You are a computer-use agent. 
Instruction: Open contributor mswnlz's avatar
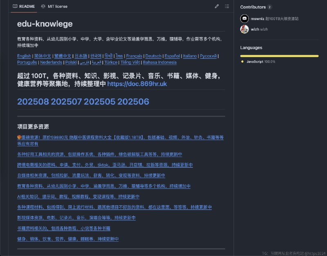[x=244, y=18]
